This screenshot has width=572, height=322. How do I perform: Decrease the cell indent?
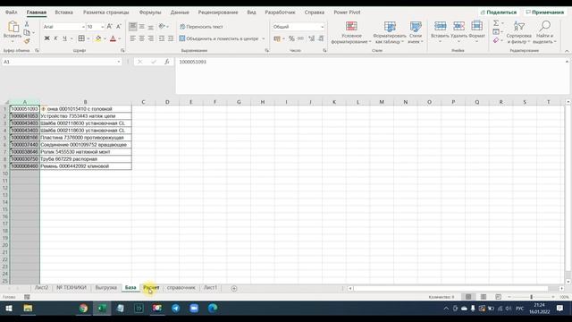(162, 38)
